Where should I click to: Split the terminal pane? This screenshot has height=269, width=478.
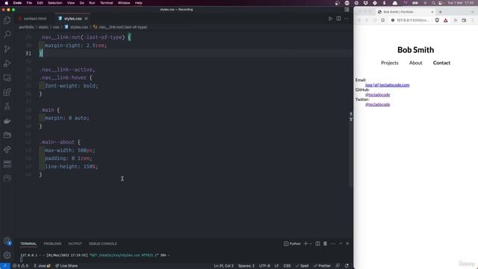(317, 244)
